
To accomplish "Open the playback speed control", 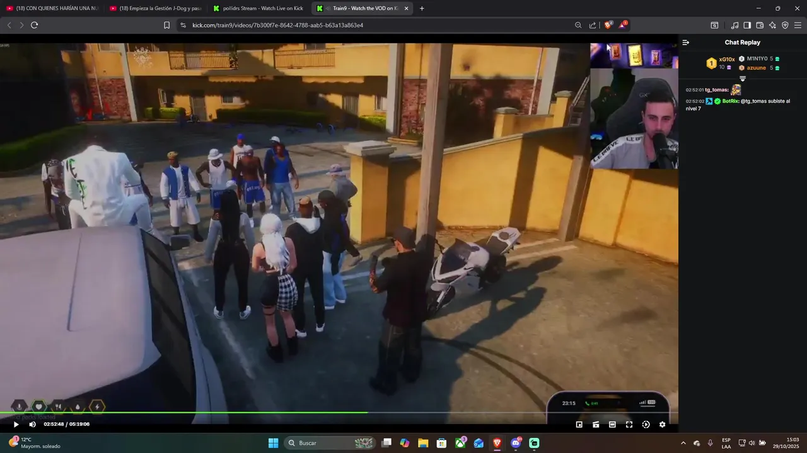I will (646, 425).
